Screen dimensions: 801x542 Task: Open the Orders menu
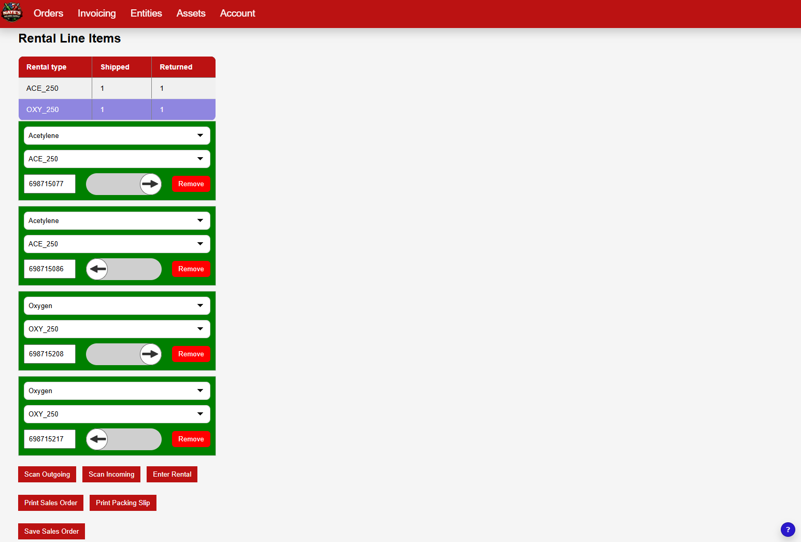point(48,13)
